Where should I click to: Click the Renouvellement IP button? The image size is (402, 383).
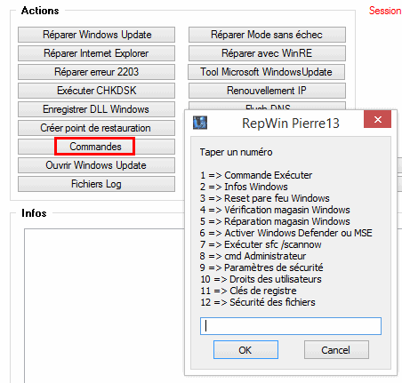click(x=267, y=91)
